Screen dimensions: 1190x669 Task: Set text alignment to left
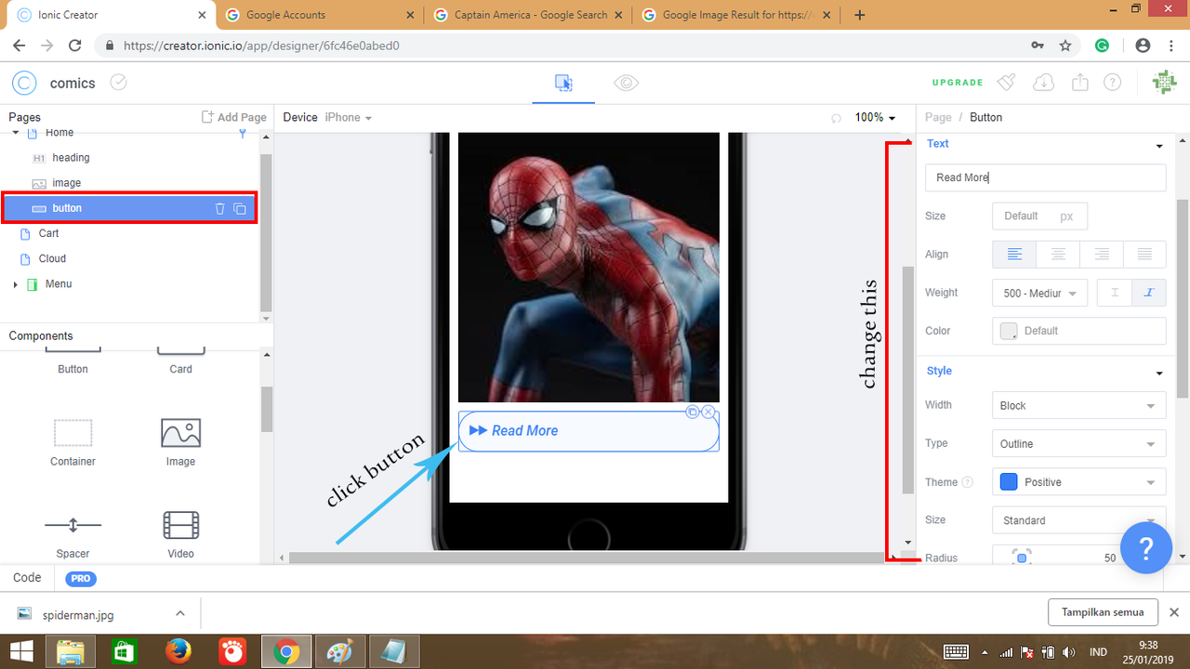(1014, 254)
